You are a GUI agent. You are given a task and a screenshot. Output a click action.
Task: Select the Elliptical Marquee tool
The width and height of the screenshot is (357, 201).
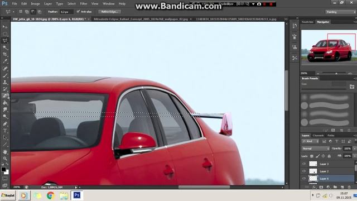[x=5, y=34]
